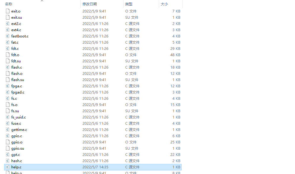Click the flash.su file icon
This screenshot has width=295, height=174.
[x=7, y=80]
